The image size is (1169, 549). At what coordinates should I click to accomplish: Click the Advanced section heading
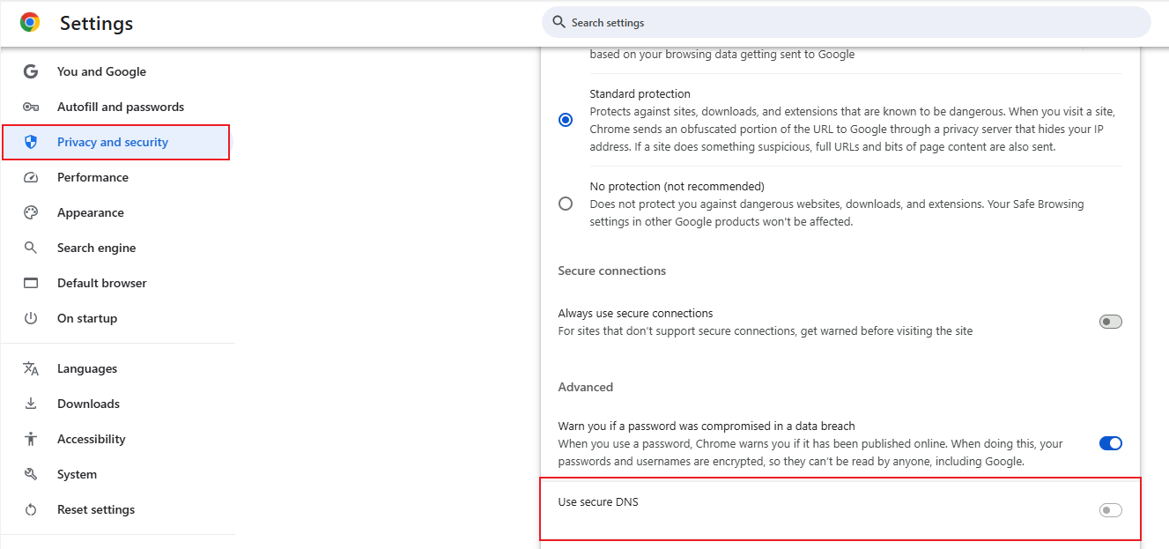(586, 387)
